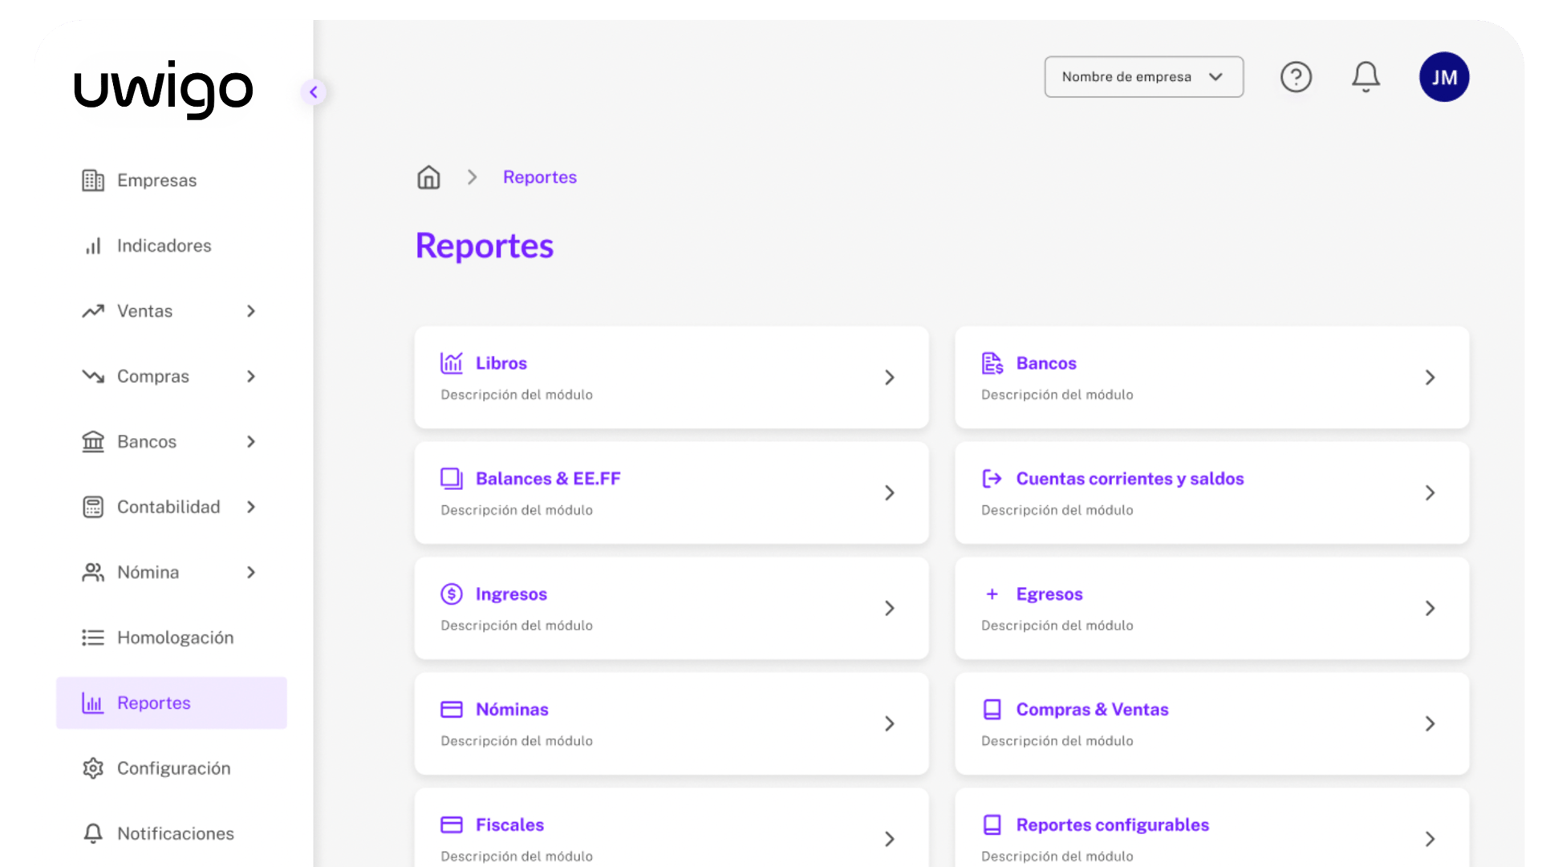Open the Balances & EE.FF report card

(x=671, y=492)
